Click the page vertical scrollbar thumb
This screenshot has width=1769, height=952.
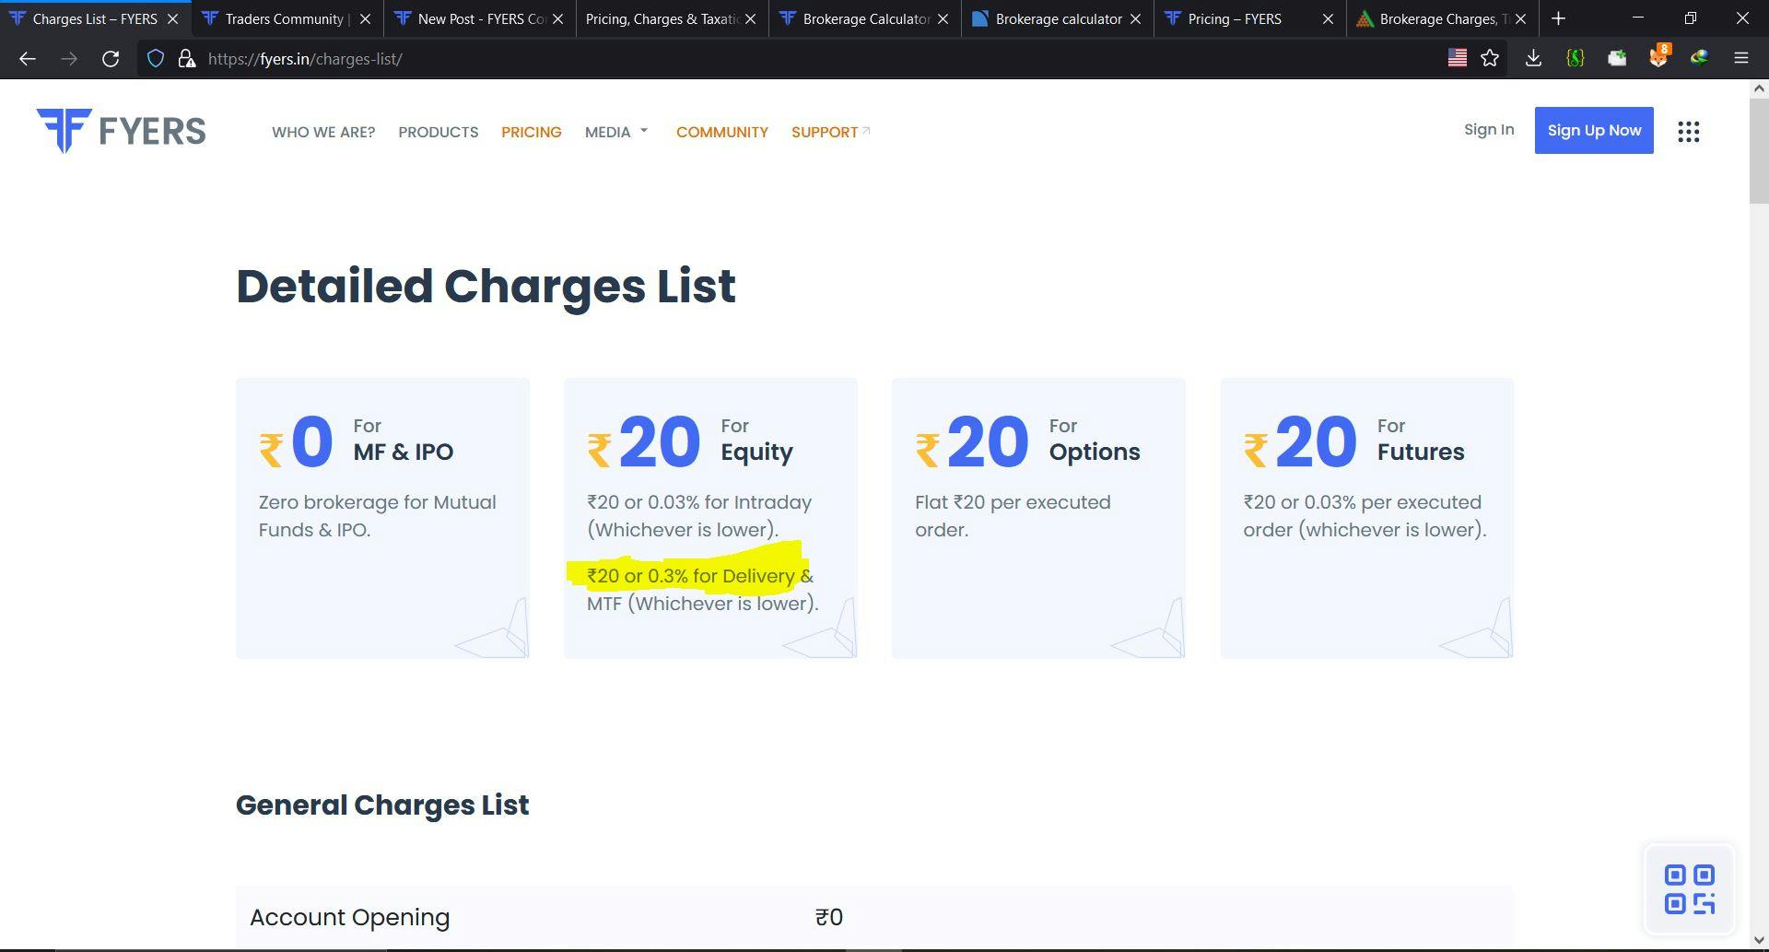point(1758,147)
